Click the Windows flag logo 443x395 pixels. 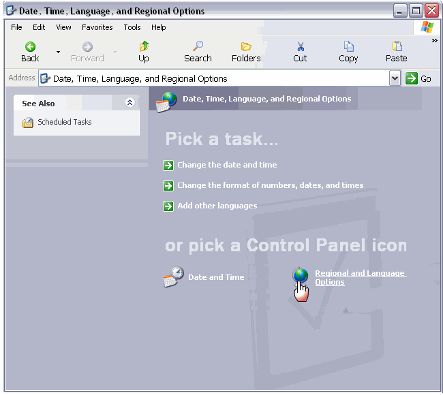427,27
